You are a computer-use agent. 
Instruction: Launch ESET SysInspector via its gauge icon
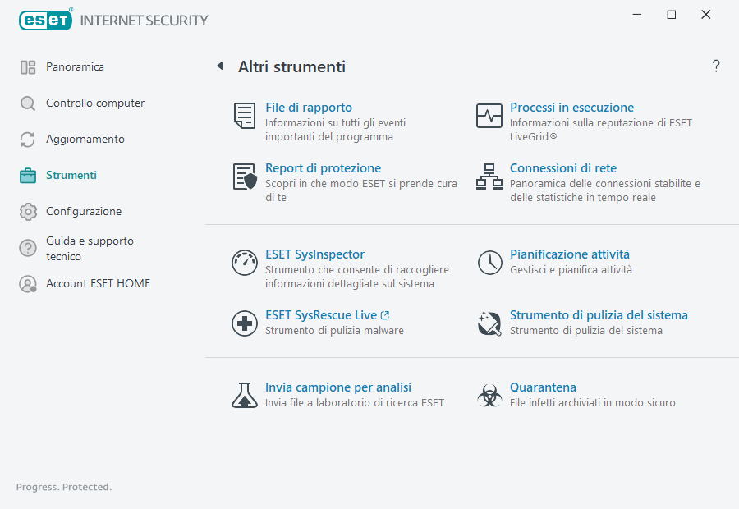point(244,263)
